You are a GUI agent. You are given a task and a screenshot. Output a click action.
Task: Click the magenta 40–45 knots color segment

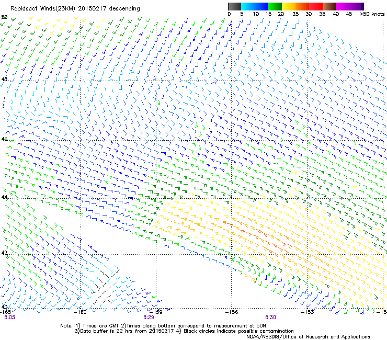(x=343, y=6)
